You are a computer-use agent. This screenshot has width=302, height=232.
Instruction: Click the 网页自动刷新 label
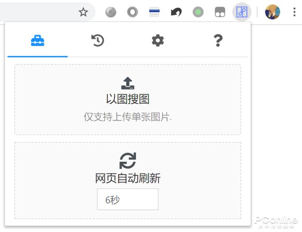pos(128,178)
